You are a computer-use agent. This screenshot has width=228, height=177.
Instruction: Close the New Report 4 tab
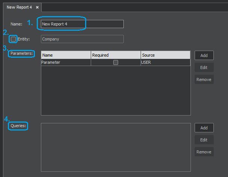[x=37, y=7]
